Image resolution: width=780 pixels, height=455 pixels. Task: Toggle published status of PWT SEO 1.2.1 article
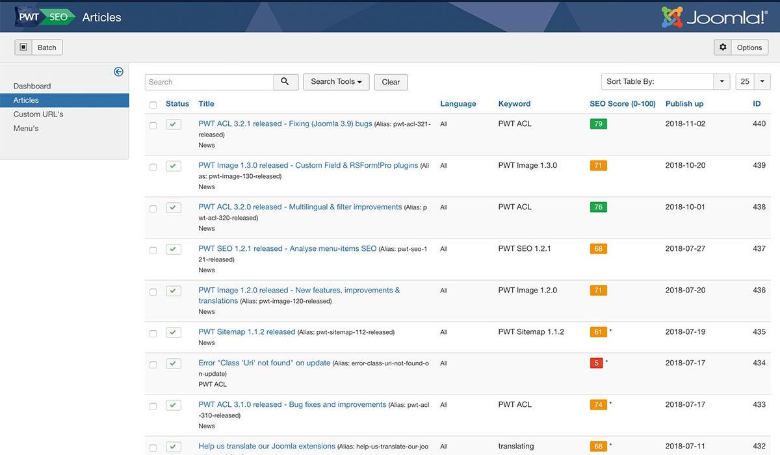(174, 249)
